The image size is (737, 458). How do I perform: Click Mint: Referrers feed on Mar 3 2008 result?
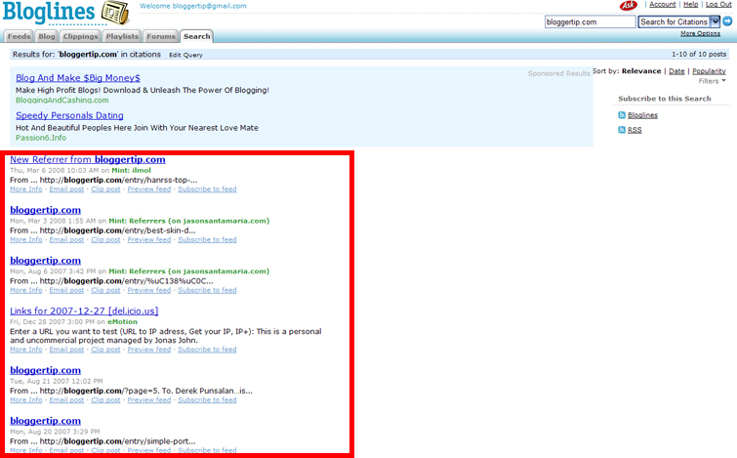point(189,221)
